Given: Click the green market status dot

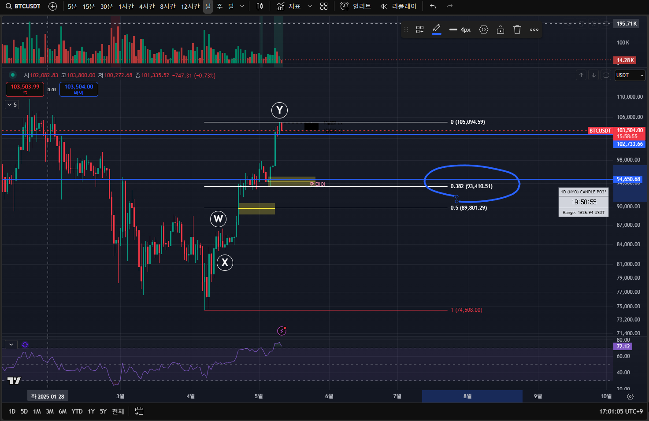Looking at the screenshot, I should [12, 75].
